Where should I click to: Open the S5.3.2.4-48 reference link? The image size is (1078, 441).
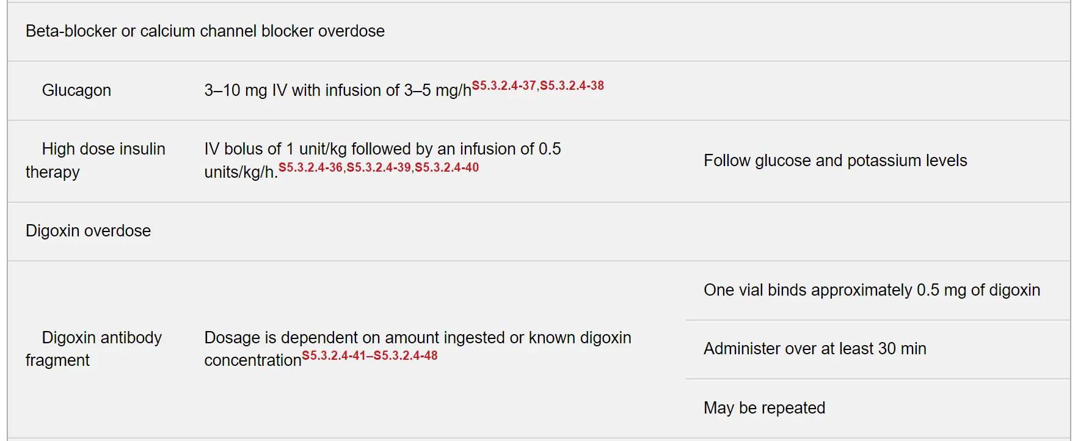point(406,355)
